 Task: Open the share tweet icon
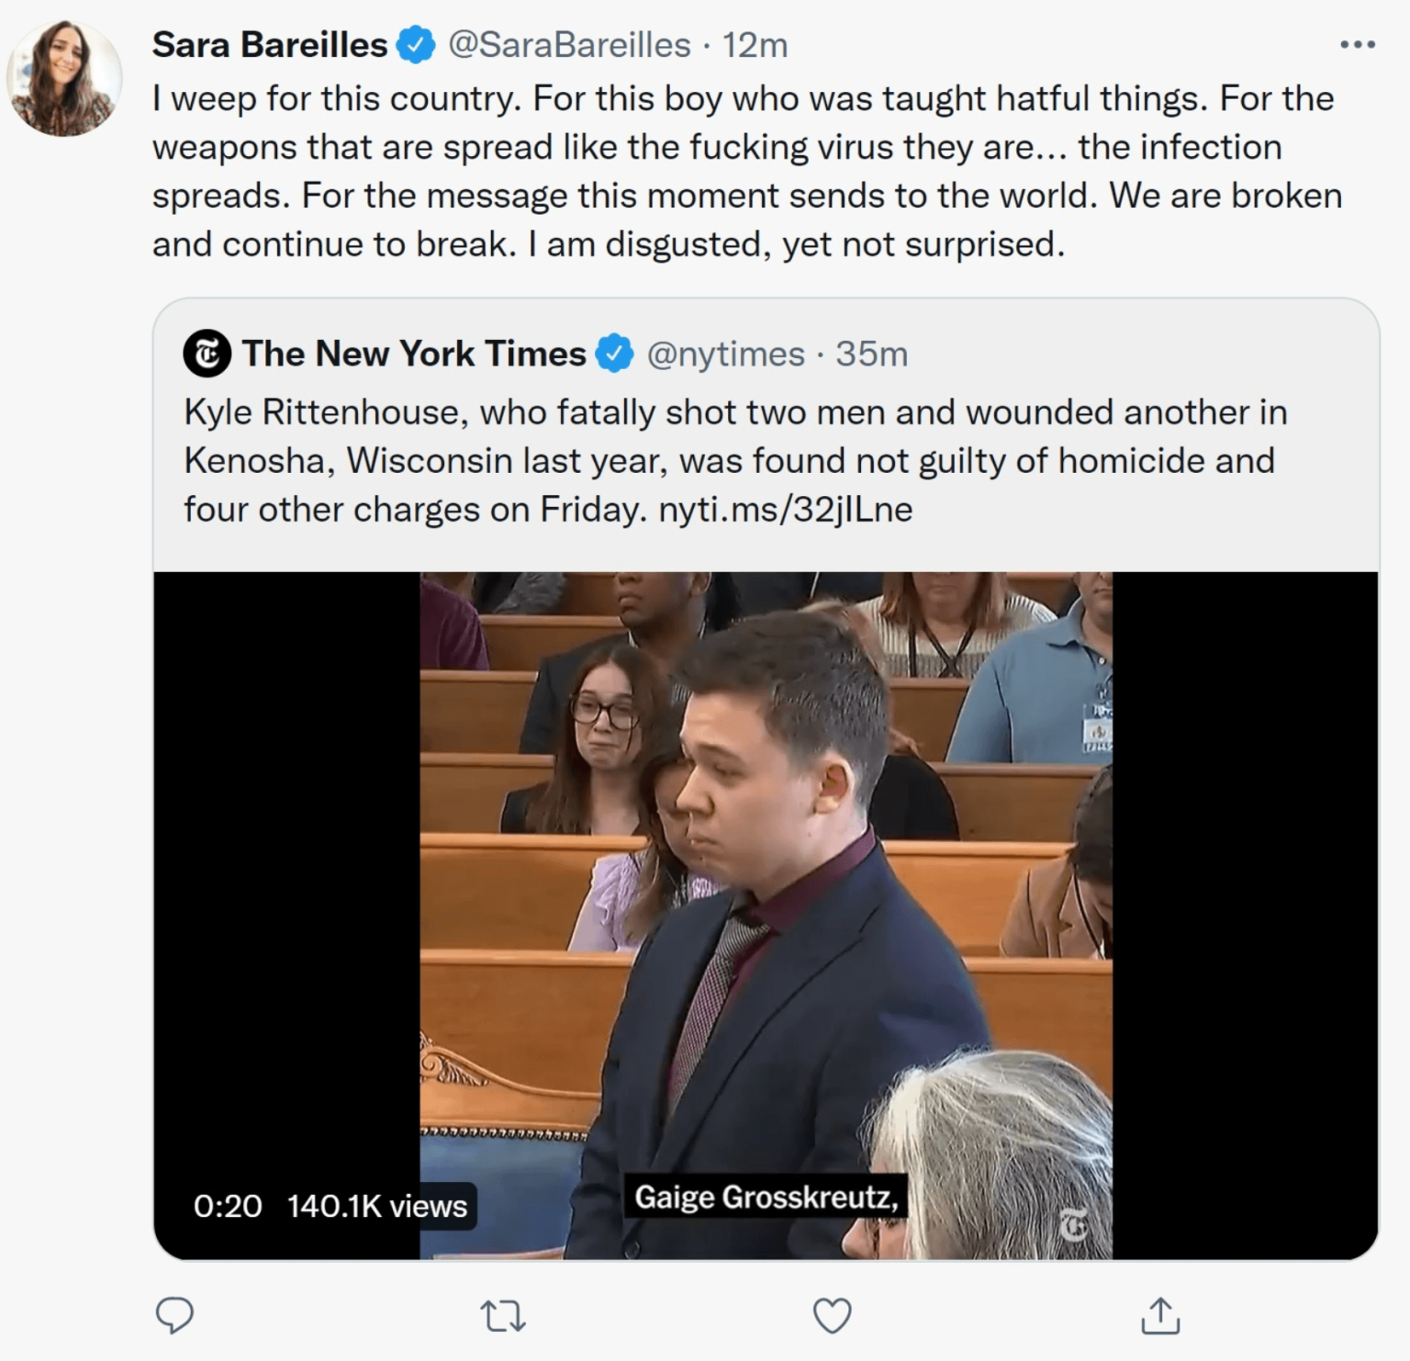1159,1314
